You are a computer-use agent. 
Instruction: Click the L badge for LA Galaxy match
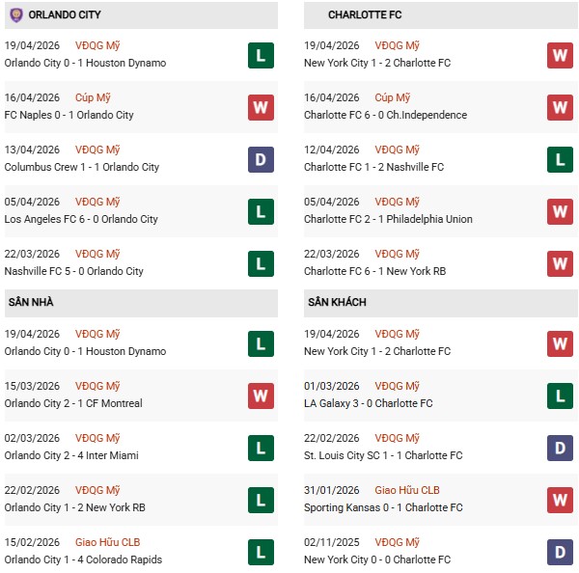click(x=560, y=396)
